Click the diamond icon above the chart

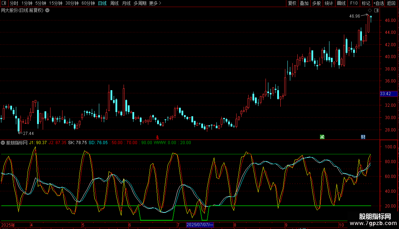pyautogui.click(x=370, y=11)
